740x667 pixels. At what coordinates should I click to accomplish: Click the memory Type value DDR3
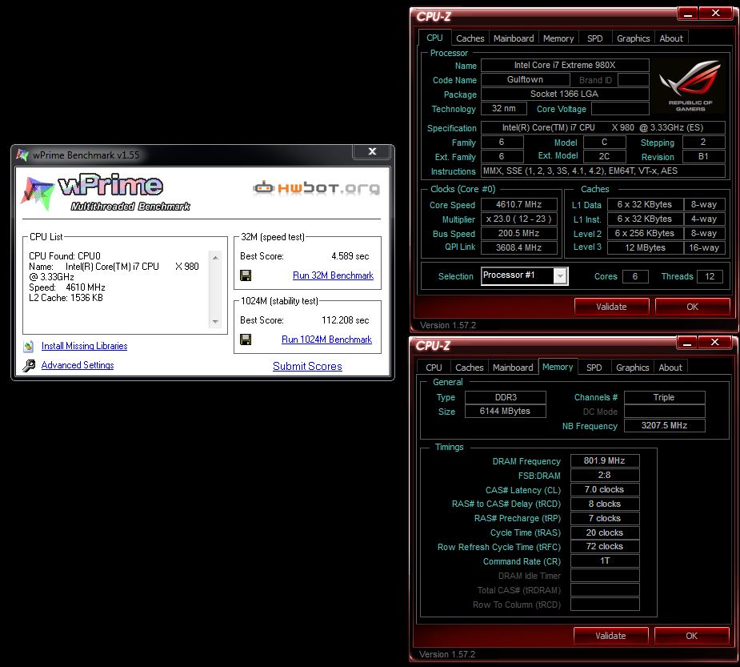[x=506, y=397]
